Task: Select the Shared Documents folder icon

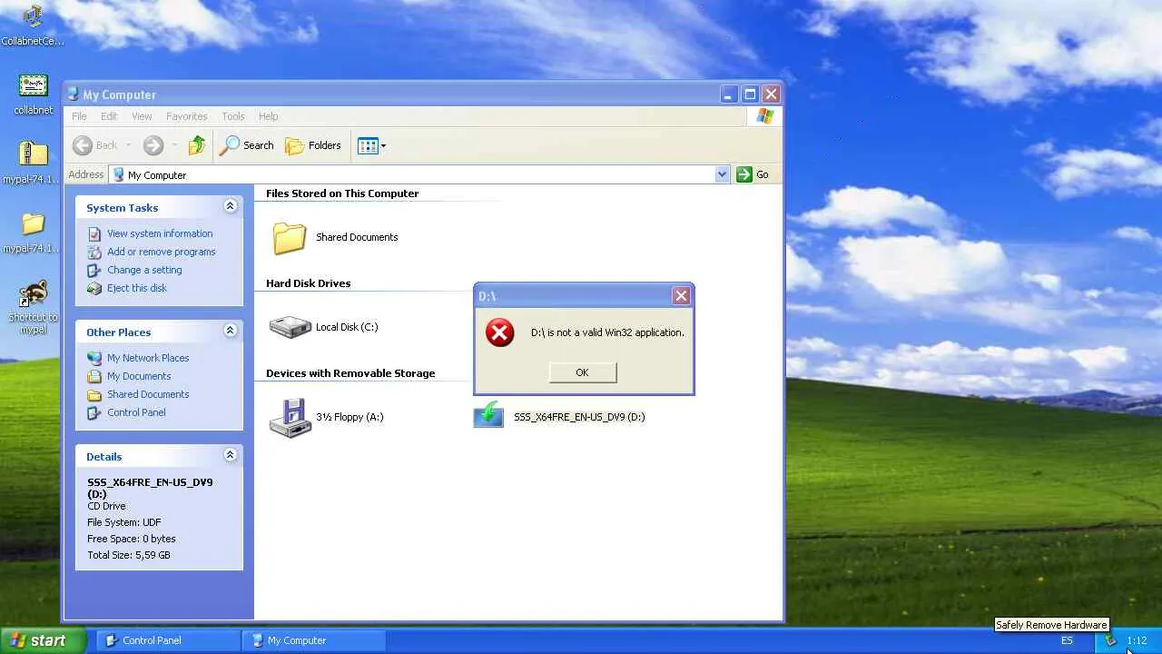Action: pos(290,237)
